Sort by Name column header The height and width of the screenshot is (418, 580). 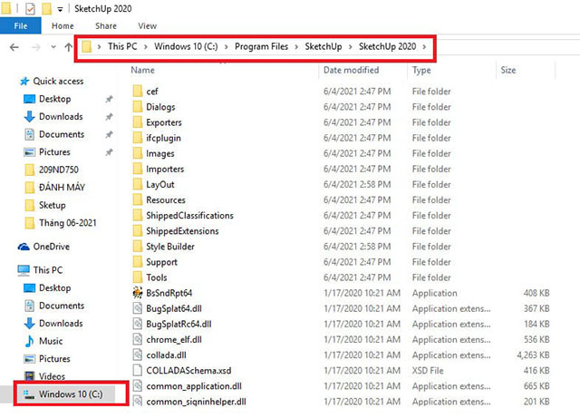pos(143,70)
